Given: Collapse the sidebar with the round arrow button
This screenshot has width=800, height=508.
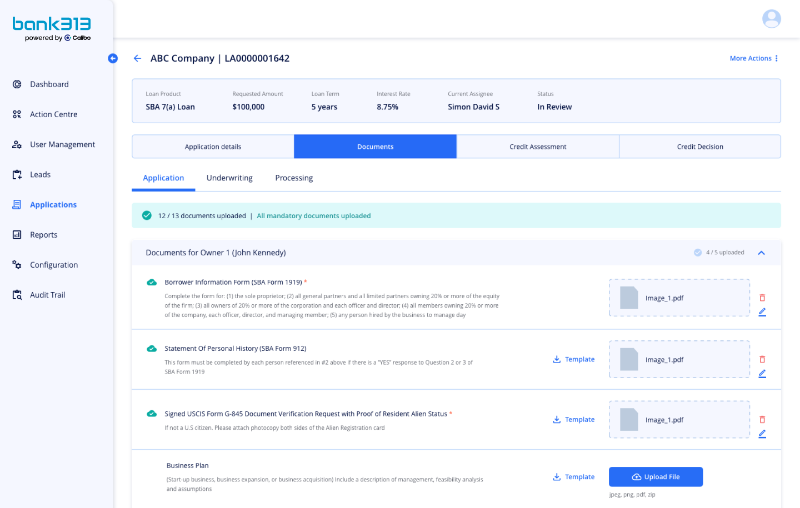Looking at the screenshot, I should tap(113, 58).
